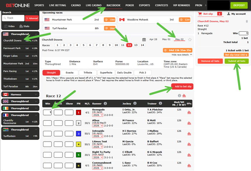This screenshot has height=171, width=251.
Task: Open year dropdown 2026 for Intrepido
Action: (x=98, y=136)
